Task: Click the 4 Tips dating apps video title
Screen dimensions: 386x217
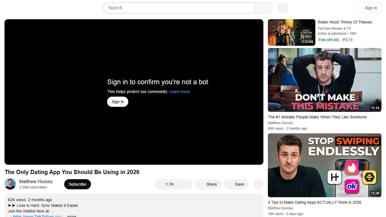Action: (315, 202)
